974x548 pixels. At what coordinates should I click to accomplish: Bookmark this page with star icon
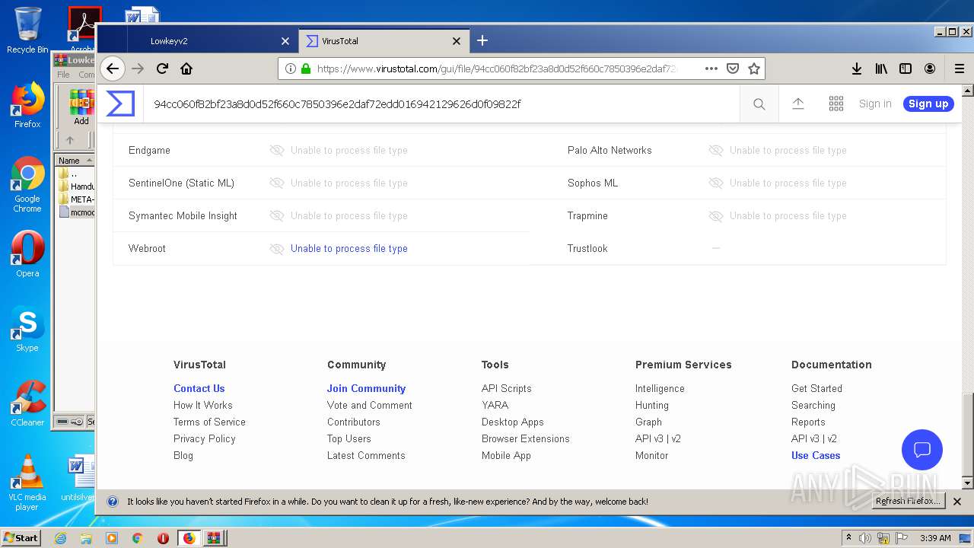click(754, 68)
